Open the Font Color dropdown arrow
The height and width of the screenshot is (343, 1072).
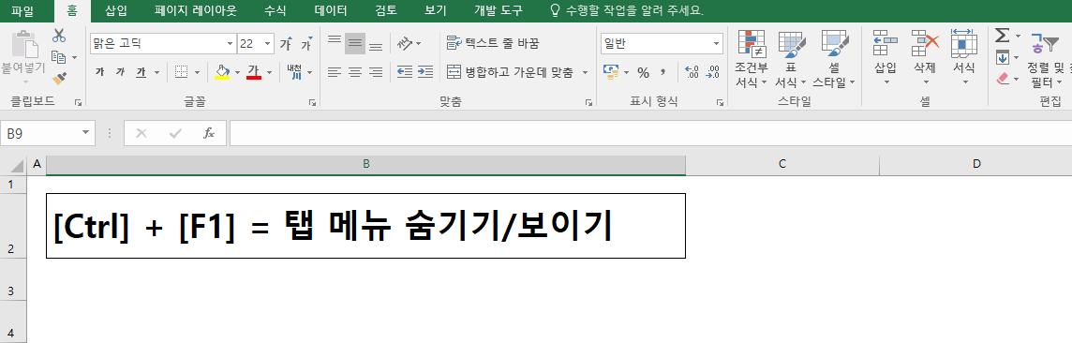pos(269,72)
